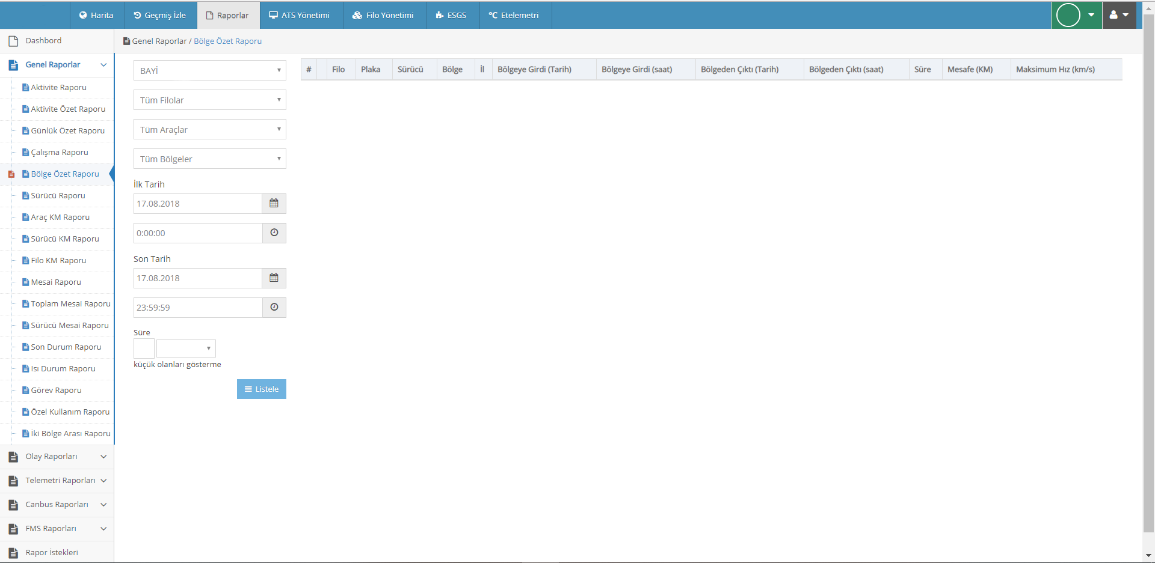The width and height of the screenshot is (1155, 563).
Task: Open the İlk Tarih time clock icon
Action: click(274, 233)
